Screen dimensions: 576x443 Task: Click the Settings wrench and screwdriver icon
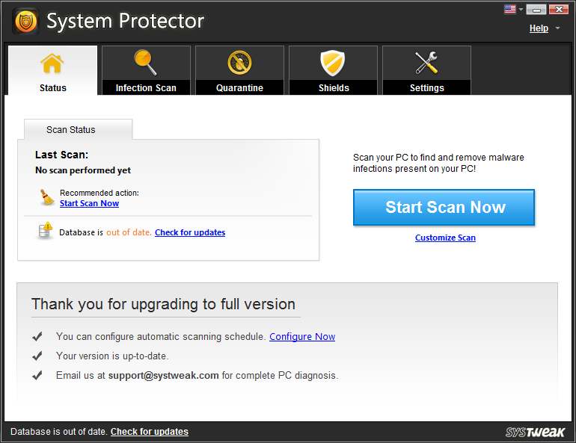426,63
